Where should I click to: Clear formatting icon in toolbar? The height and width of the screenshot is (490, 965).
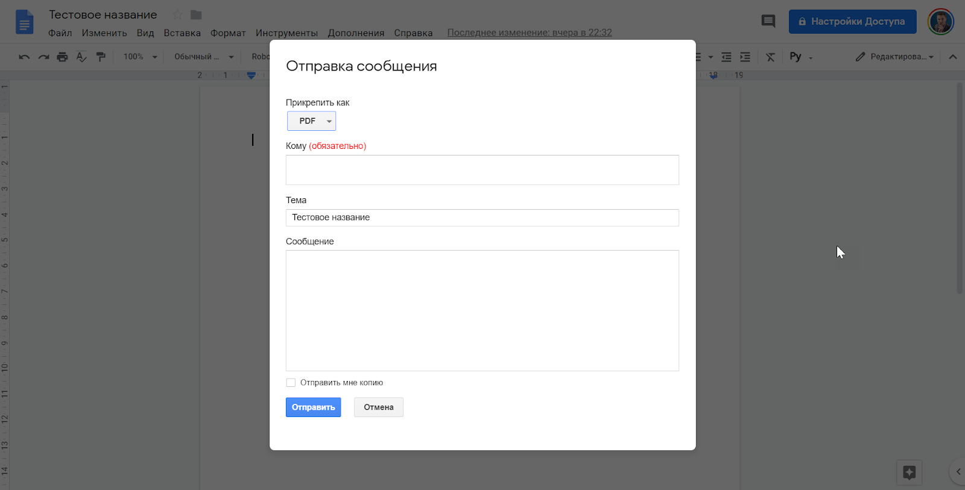(770, 57)
